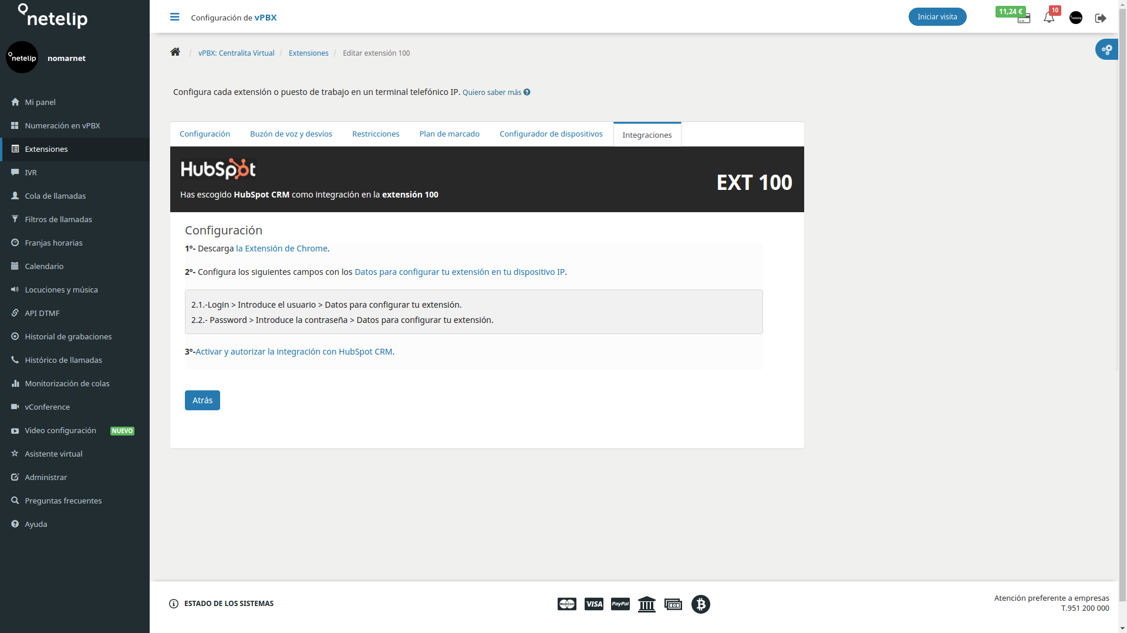
Task: Click Quiero saber más link
Action: (492, 93)
